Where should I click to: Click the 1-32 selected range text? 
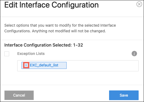point(78,45)
